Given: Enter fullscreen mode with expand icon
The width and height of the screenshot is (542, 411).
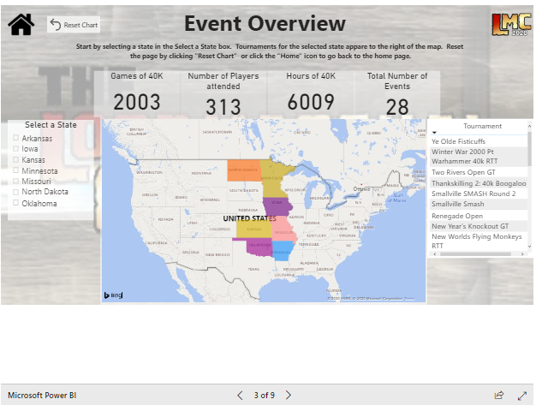Looking at the screenshot, I should 522,396.
